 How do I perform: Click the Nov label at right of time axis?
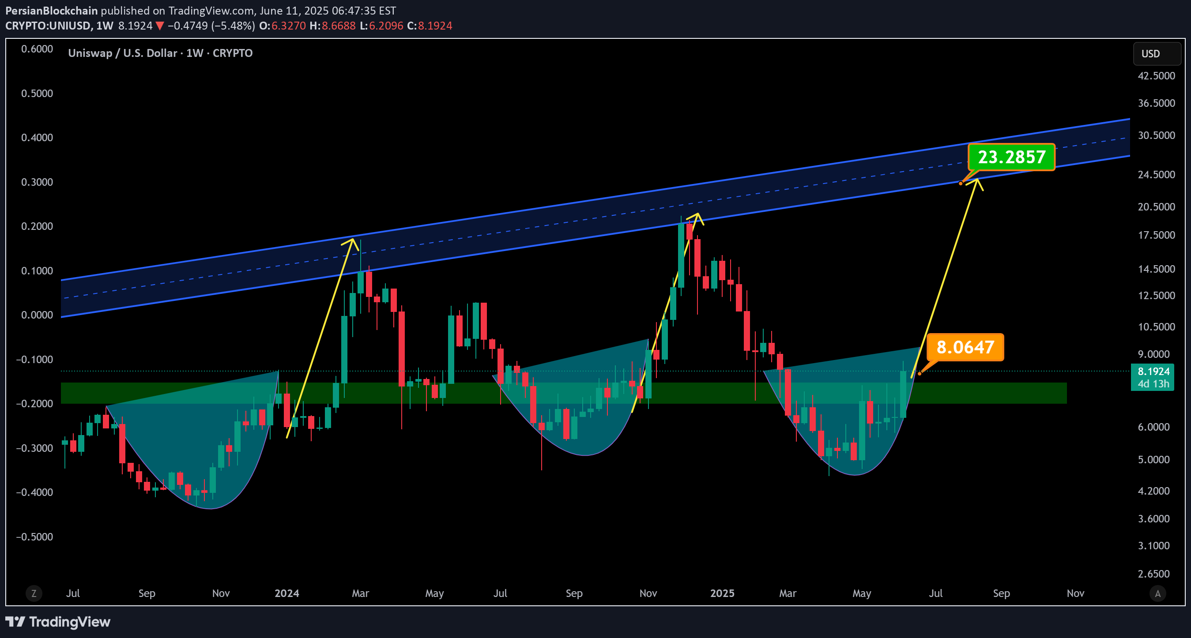[1075, 593]
